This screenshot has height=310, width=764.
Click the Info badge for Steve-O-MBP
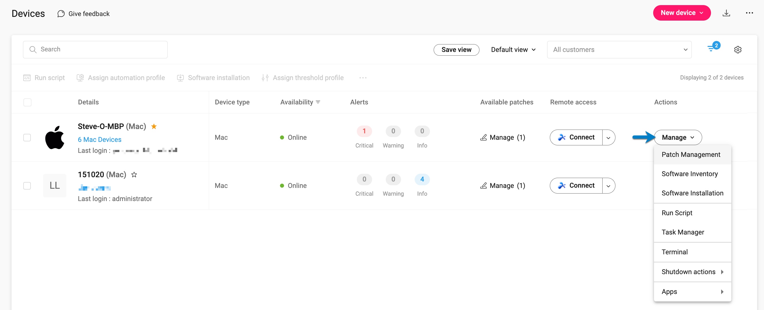click(422, 131)
